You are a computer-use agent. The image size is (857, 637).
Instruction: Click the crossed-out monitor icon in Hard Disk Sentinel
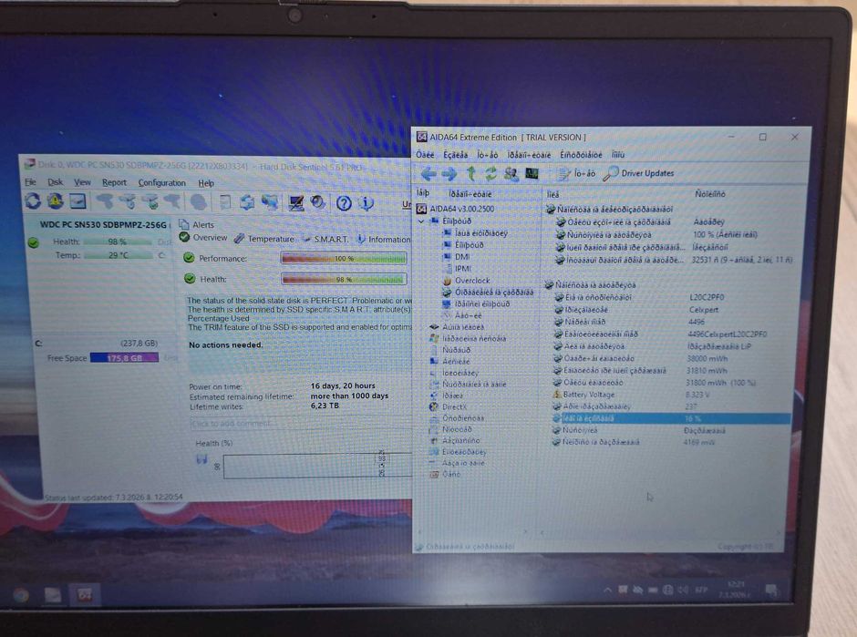tap(295, 203)
